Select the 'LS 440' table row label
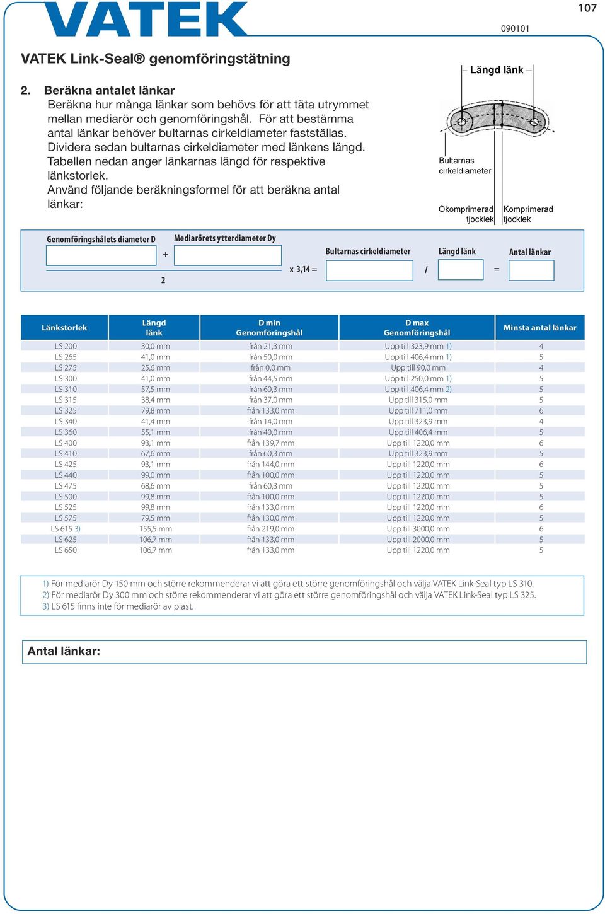Image resolution: width=605 pixels, height=914 pixels. coord(66,475)
